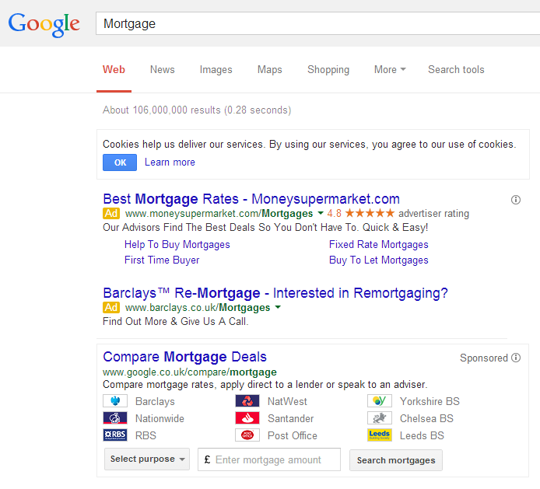Click the Chelsea BS lender name
This screenshot has height=489, width=540.
pyautogui.click(x=426, y=418)
